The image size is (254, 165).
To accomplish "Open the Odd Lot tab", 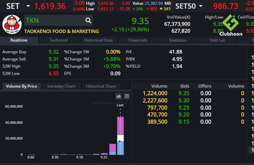I will (217, 40).
